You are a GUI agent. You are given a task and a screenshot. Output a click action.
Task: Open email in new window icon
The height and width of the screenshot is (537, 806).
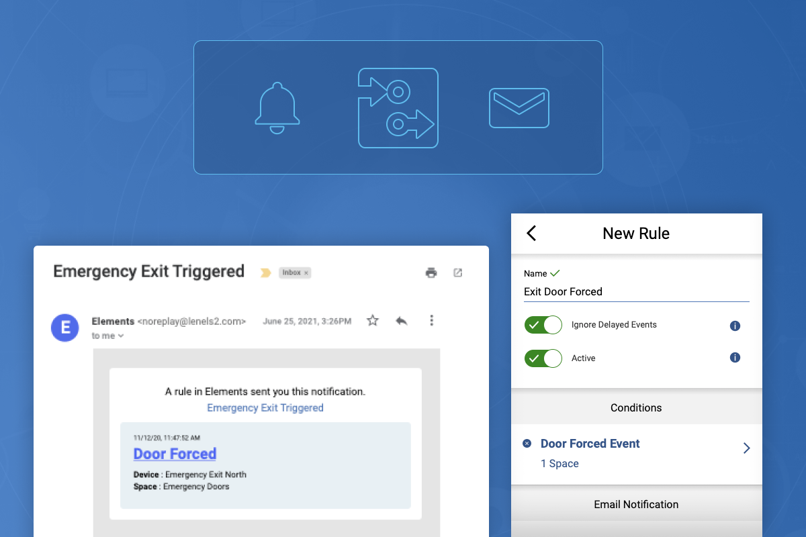[457, 273]
